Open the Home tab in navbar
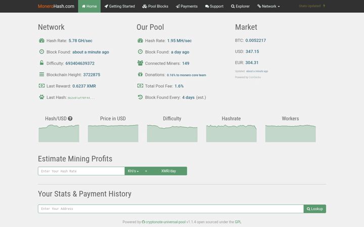The width and height of the screenshot is (364, 227). 89,6
